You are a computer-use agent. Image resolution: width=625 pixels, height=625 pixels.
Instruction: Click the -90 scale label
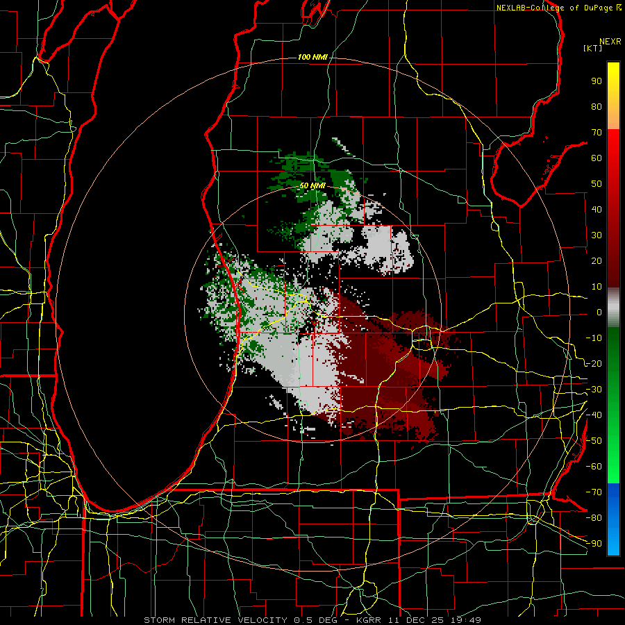point(594,544)
